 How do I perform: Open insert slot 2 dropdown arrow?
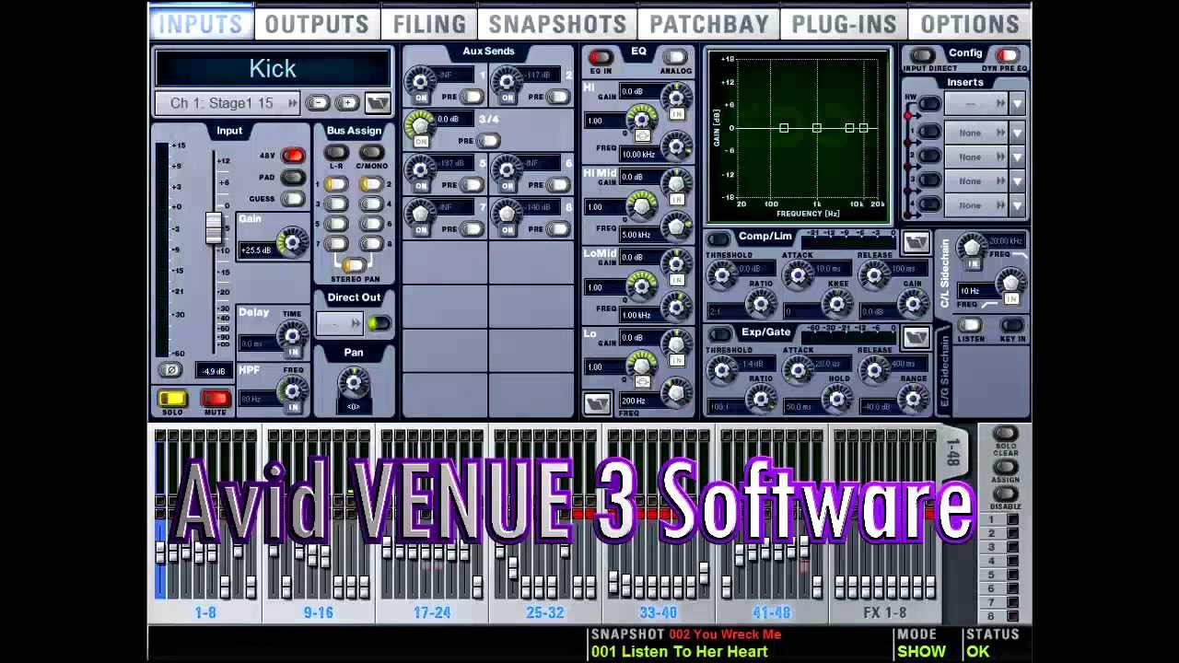[x=1017, y=157]
